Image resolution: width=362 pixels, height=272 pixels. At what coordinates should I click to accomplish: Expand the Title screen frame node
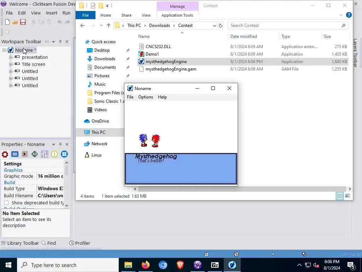tap(11, 64)
